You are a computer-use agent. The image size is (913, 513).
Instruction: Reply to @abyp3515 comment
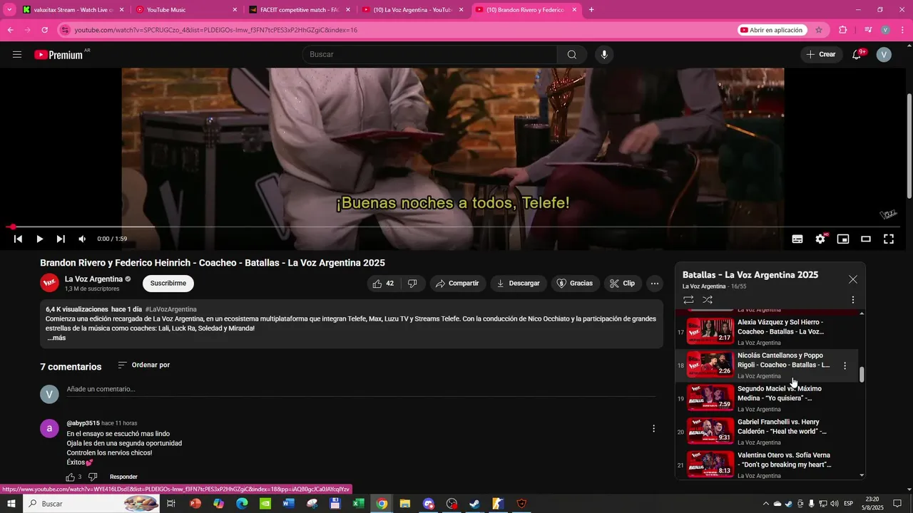coord(123,477)
